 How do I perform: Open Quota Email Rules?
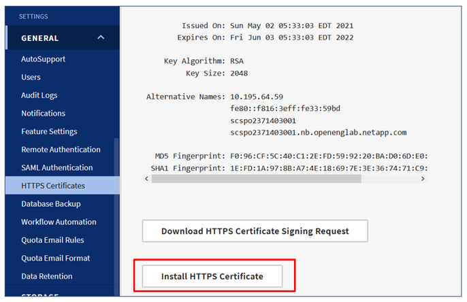coord(52,240)
